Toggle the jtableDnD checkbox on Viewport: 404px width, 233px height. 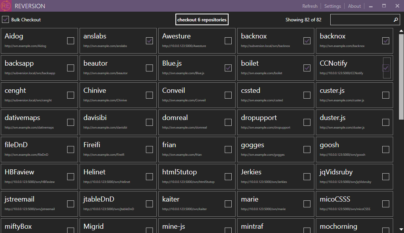click(x=149, y=204)
